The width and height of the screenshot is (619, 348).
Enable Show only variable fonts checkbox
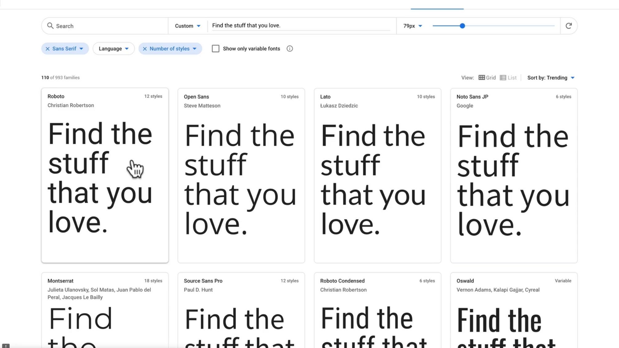click(216, 49)
